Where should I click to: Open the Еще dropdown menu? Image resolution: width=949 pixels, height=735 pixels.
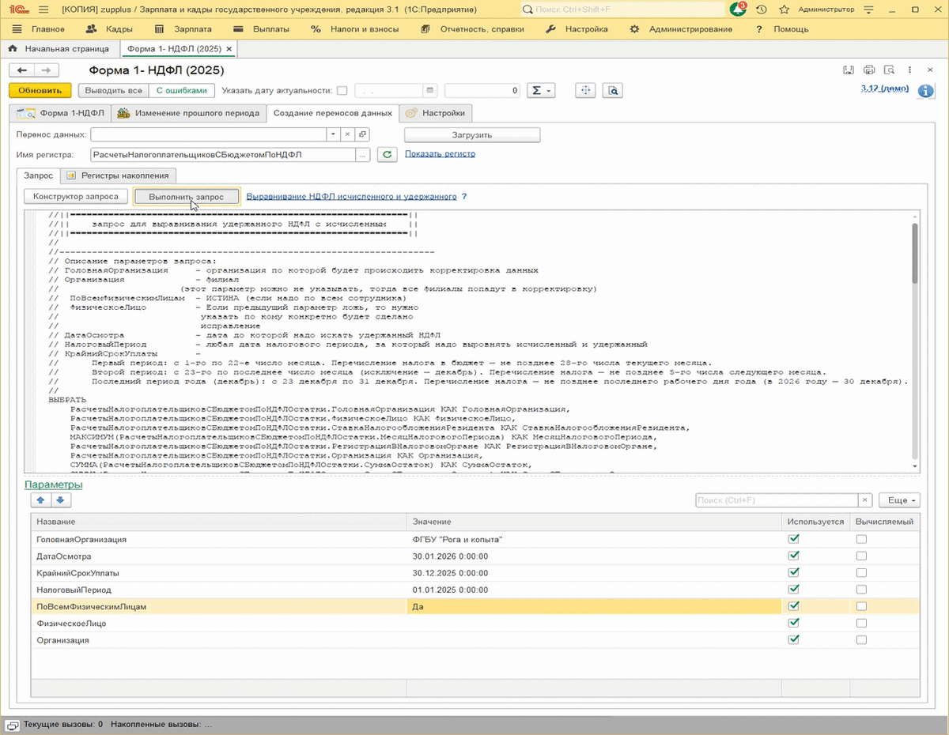(900, 500)
